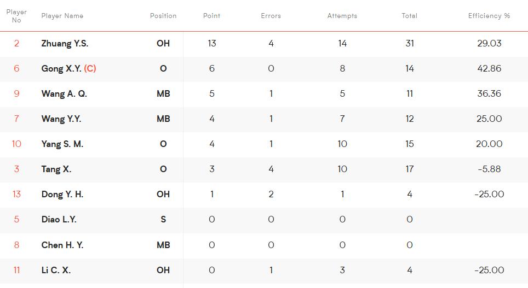Click the Player No column header

[x=16, y=16]
